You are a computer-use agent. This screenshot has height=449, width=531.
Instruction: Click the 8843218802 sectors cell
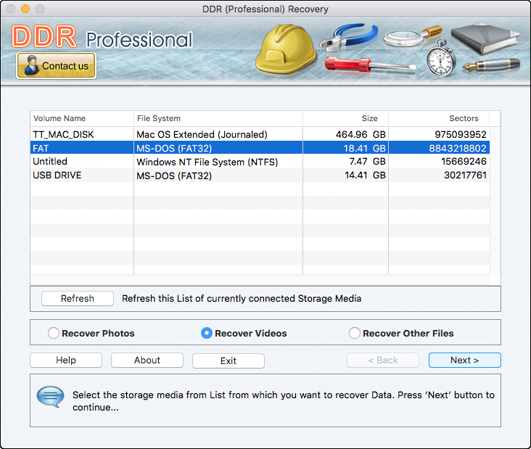tap(439, 148)
